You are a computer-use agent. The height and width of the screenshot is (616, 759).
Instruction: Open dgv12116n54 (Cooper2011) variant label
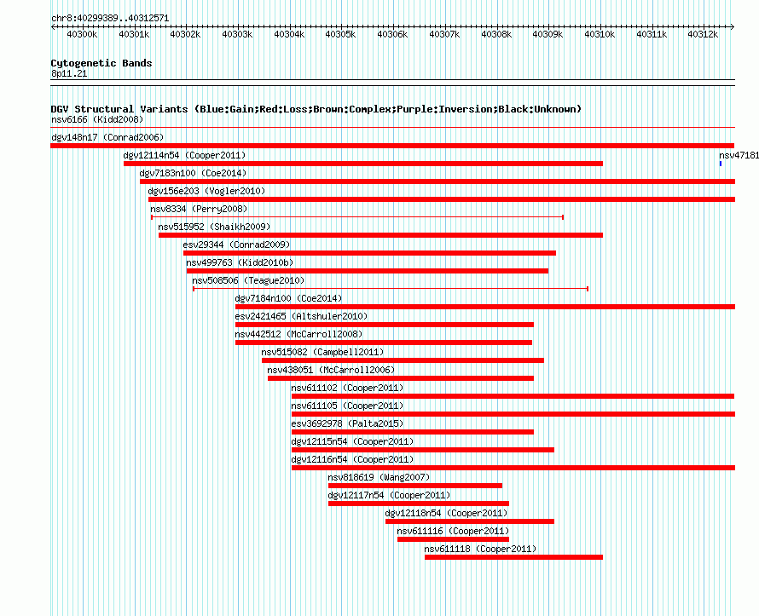pos(352,459)
